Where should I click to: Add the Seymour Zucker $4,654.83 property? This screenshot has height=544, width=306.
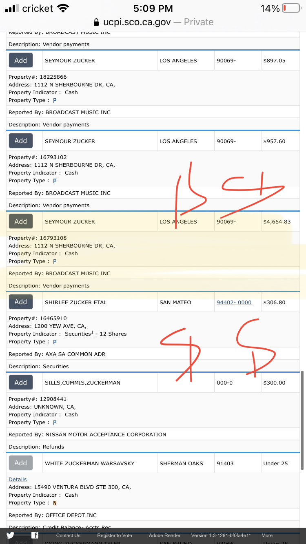click(21, 221)
